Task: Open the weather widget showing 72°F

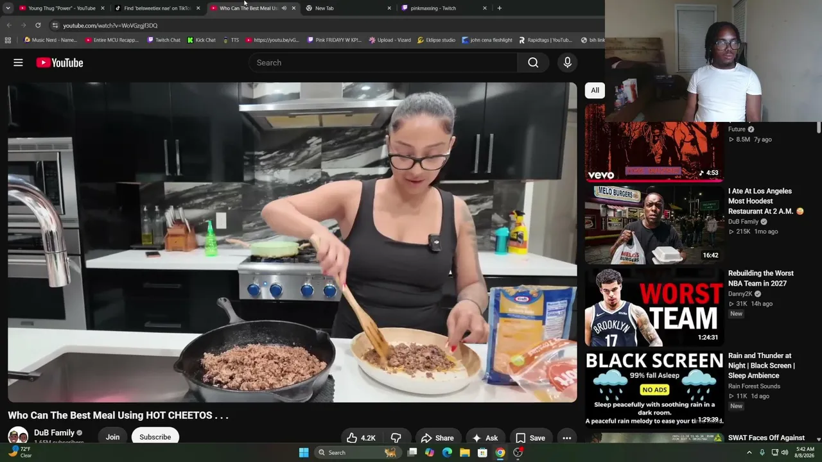Action: tap(19, 452)
